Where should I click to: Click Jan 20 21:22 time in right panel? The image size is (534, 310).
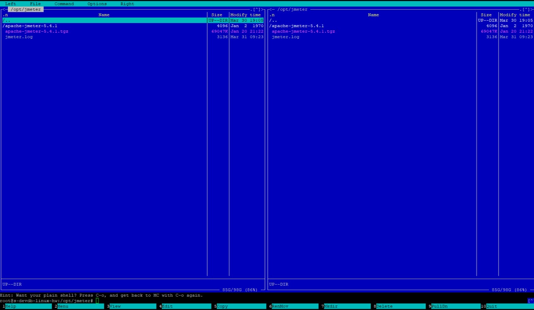tap(516, 31)
